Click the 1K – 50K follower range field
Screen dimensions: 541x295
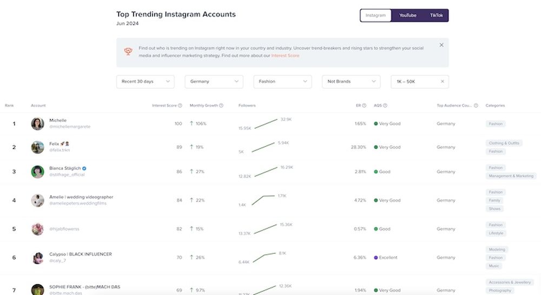(x=420, y=82)
